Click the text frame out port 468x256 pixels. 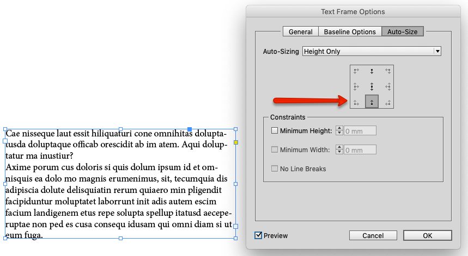235,226
